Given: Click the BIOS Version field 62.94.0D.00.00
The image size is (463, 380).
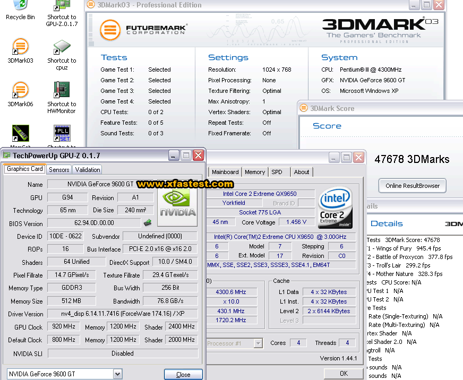Looking at the screenshot, I should click(94, 222).
